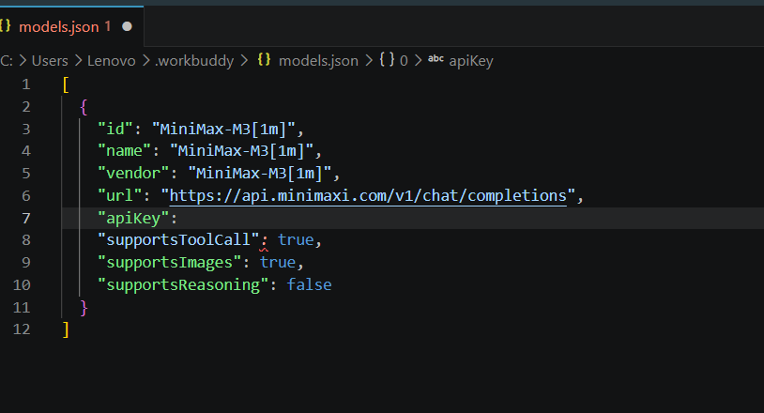This screenshot has width=764, height=413.
Task: Open the Users breadcrumb segment
Action: click(x=50, y=61)
